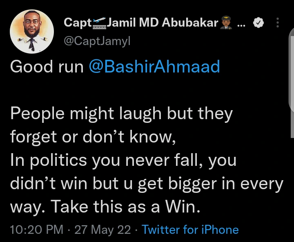The image size is (294, 242).
Task: Click the Twitter for iPhone source link
Action: tap(190, 230)
